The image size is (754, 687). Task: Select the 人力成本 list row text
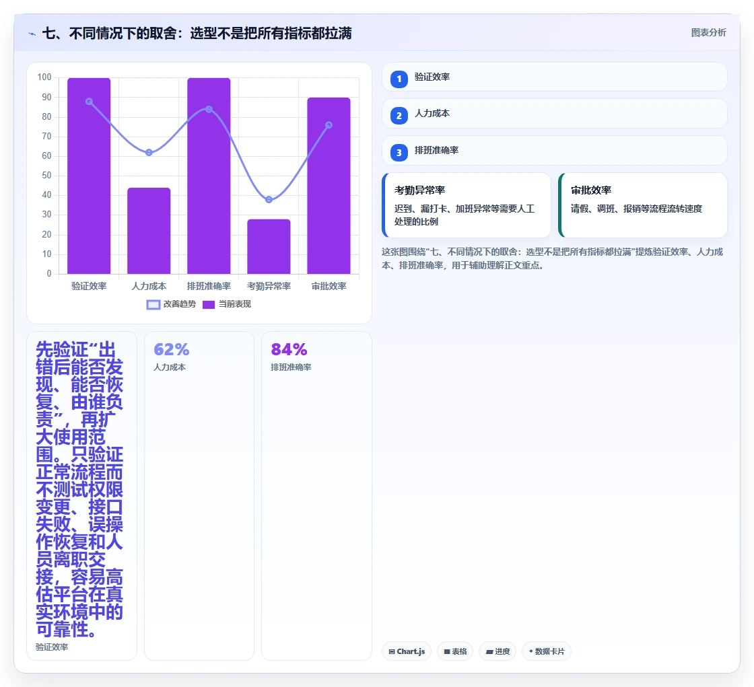click(432, 114)
